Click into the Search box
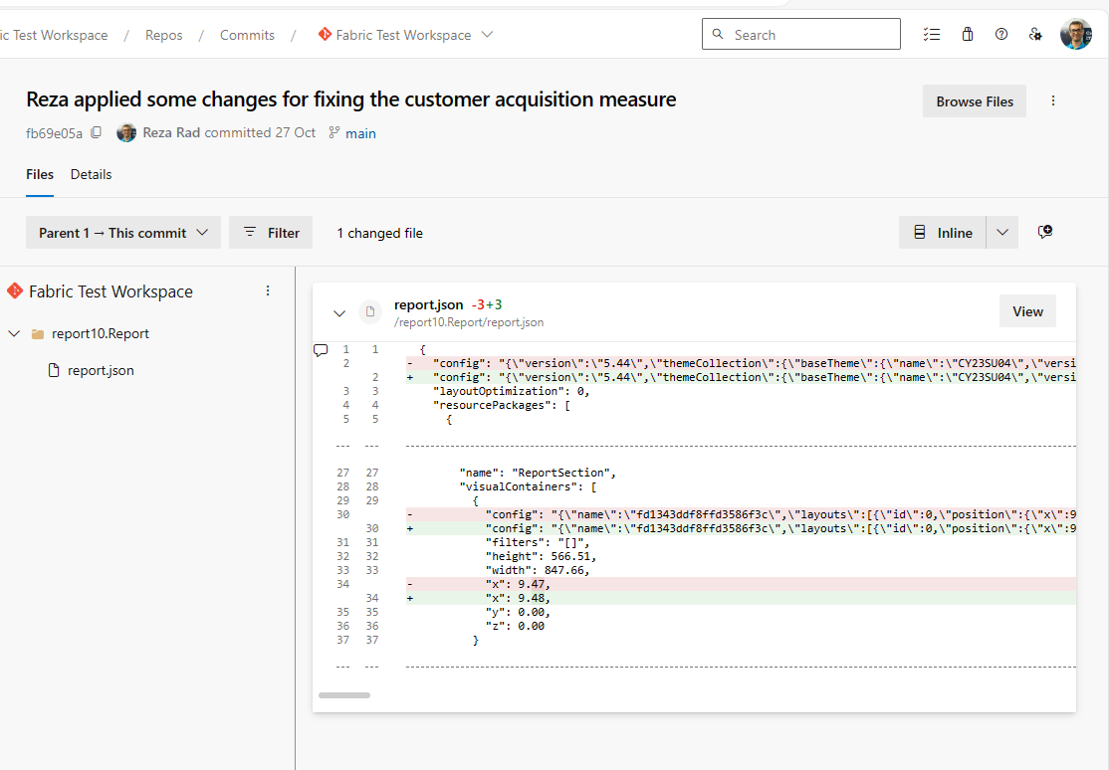The image size is (1109, 770). tap(811, 35)
